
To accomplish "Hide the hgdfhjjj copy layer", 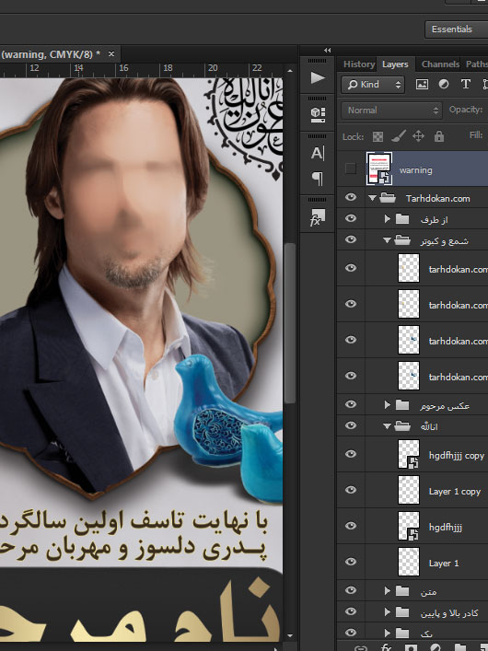I will coord(351,454).
